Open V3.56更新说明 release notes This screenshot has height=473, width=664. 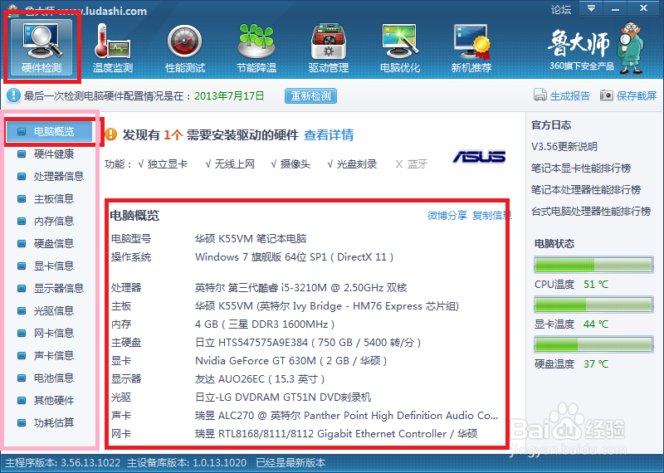click(564, 147)
